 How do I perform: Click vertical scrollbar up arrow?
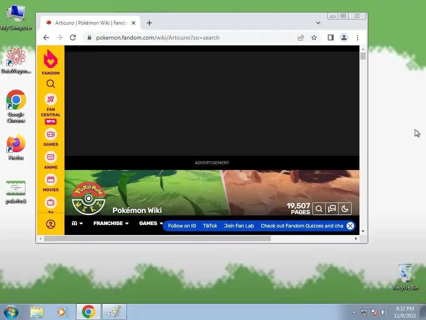pyautogui.click(x=363, y=49)
